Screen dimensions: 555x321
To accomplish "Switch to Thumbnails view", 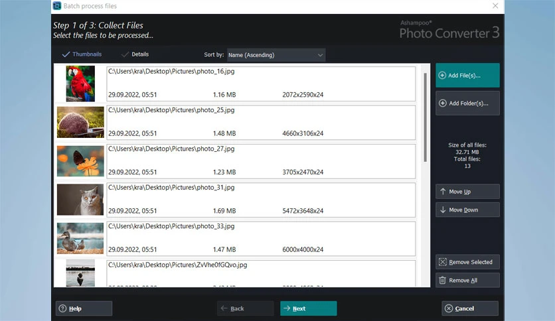I will click(82, 54).
